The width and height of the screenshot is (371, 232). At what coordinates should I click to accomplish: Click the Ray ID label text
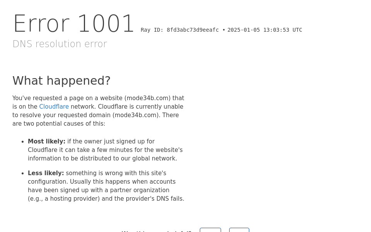(152, 30)
